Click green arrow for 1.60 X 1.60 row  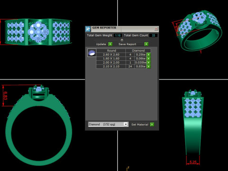pos(149,58)
